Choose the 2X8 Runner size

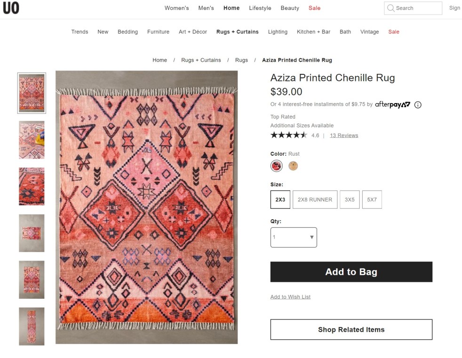click(315, 199)
